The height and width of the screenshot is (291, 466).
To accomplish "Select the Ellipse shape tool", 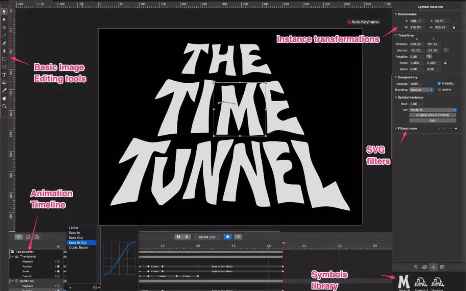I will (x=5, y=67).
